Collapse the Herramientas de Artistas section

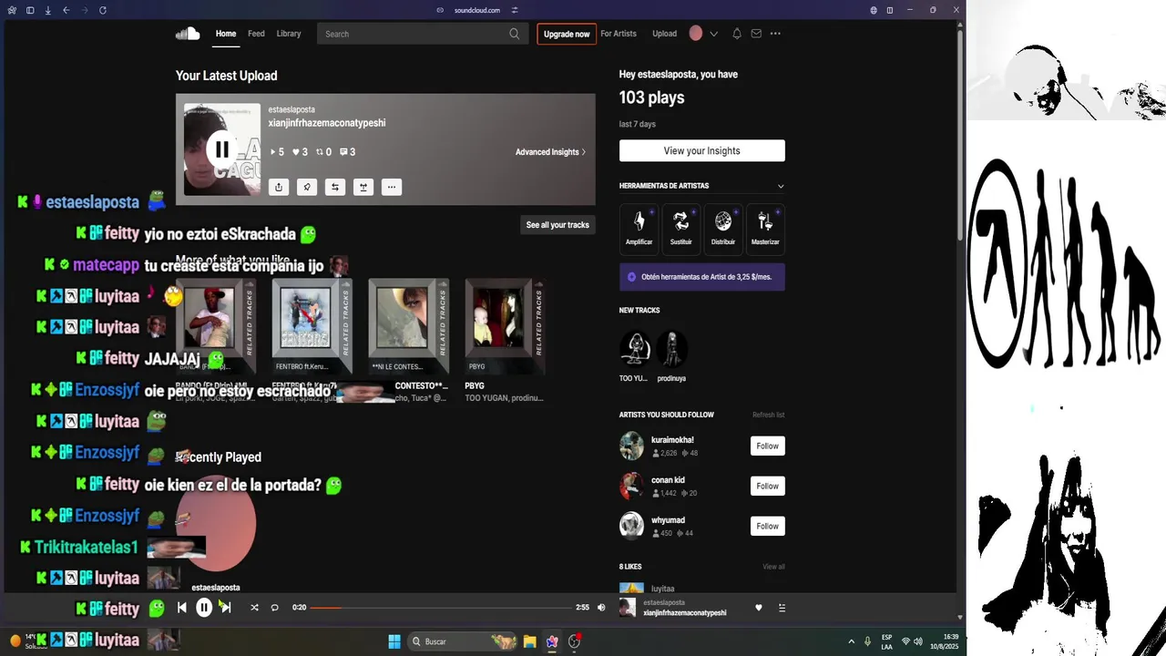tap(781, 186)
